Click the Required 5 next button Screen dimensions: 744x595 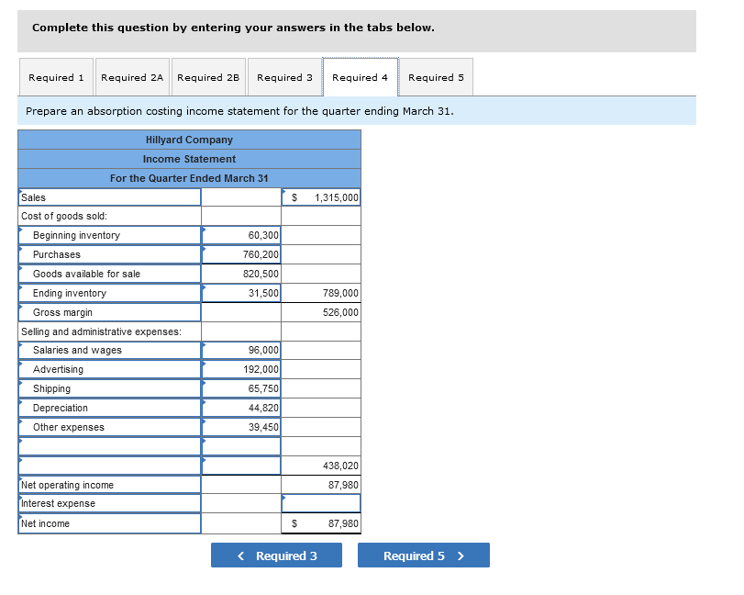424,556
